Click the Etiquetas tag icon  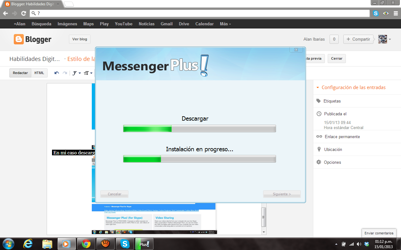point(319,101)
